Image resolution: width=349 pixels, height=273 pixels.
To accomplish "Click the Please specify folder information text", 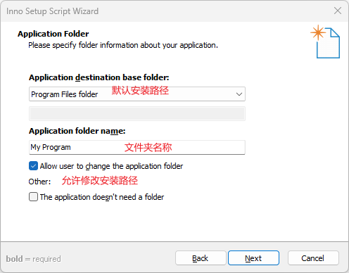I will tap(123, 45).
